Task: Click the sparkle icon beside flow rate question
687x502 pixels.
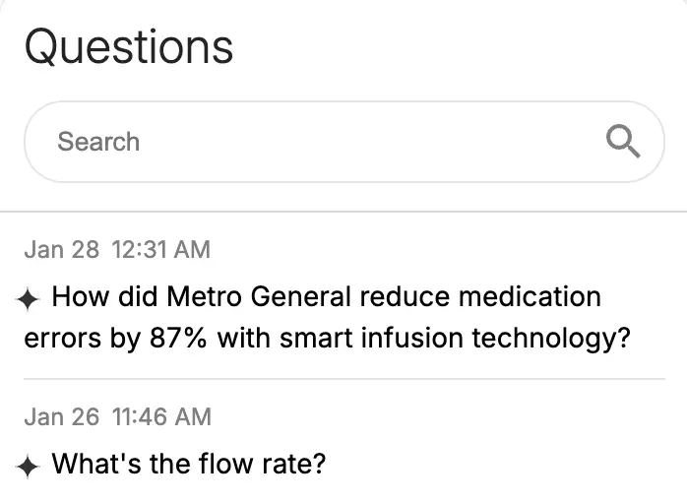Action: pos(30,466)
